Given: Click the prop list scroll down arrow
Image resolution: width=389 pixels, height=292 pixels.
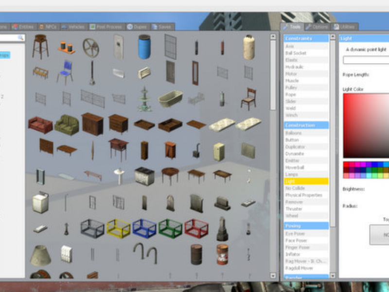Looking at the screenshot, I should coord(273,275).
